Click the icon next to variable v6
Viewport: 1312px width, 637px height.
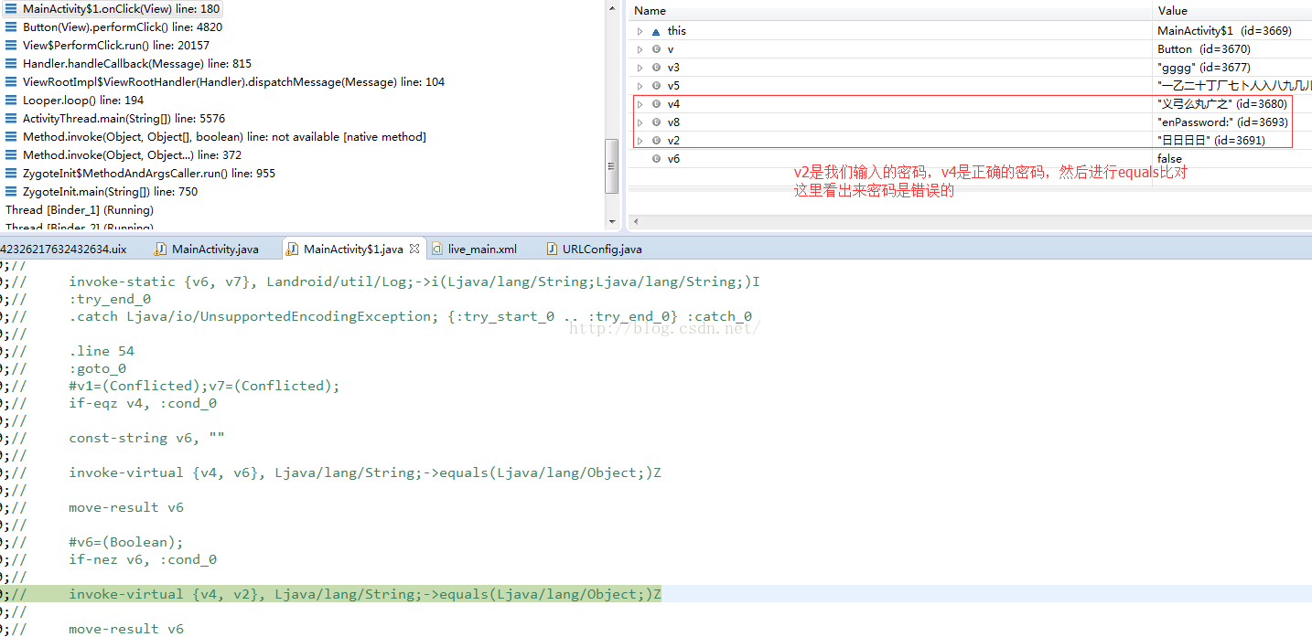(656, 159)
